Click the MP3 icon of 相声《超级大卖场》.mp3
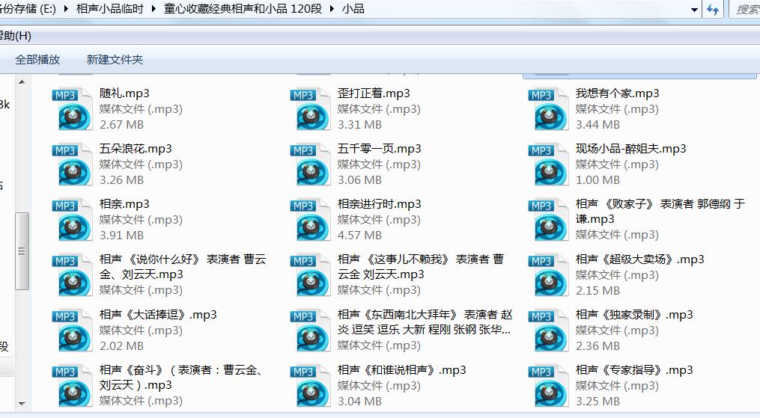 pyautogui.click(x=548, y=274)
